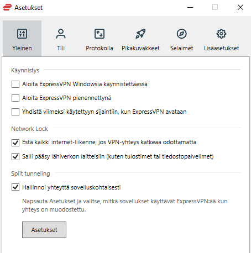Select the Pikakuvakkeet rocket icon
This screenshot has height=253, width=251.
click(x=140, y=34)
